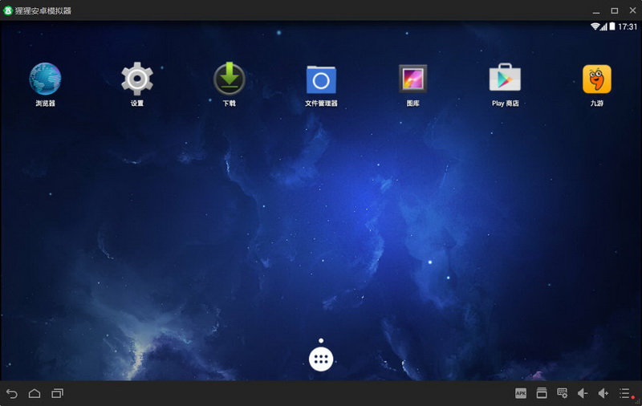This screenshot has height=406, width=642.
Task: Click the page indicator dot above drawer
Action: pos(321,340)
